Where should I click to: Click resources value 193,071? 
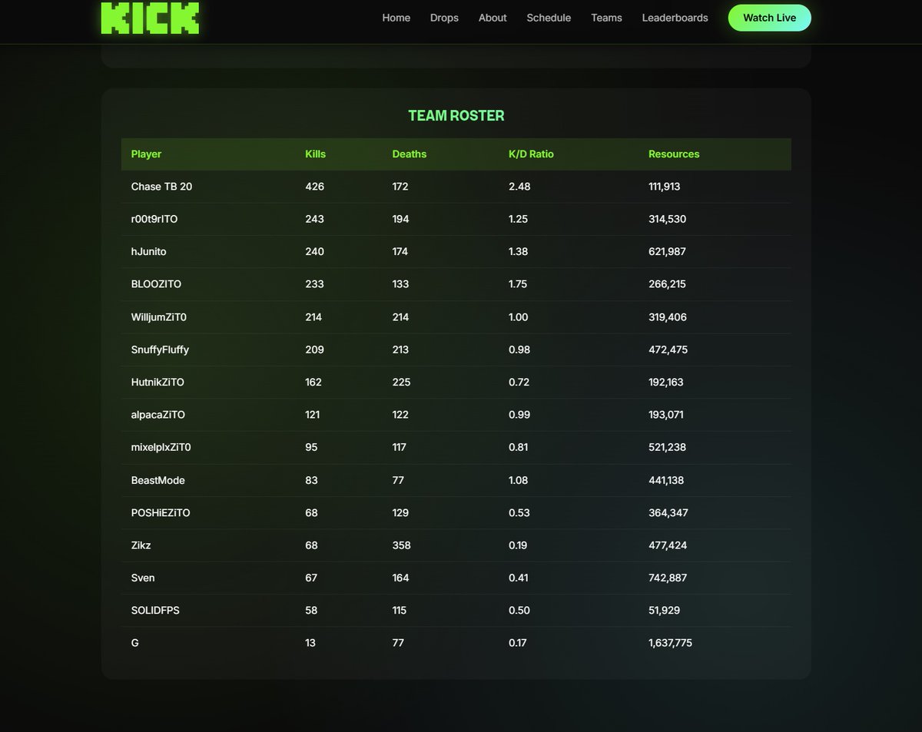666,415
